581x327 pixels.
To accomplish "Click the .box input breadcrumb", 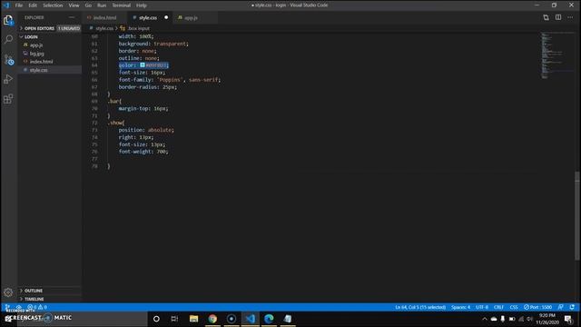I will (138, 28).
